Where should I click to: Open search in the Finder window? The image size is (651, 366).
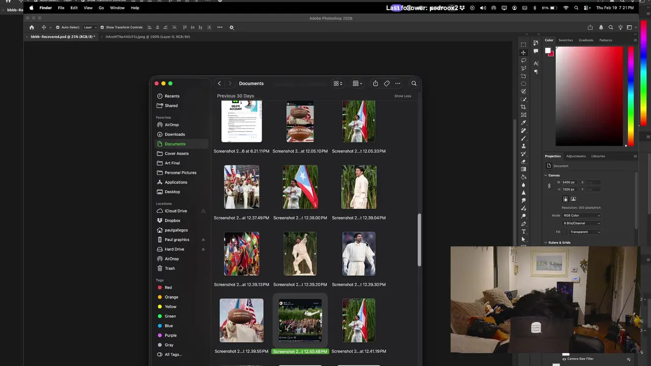coord(414,83)
